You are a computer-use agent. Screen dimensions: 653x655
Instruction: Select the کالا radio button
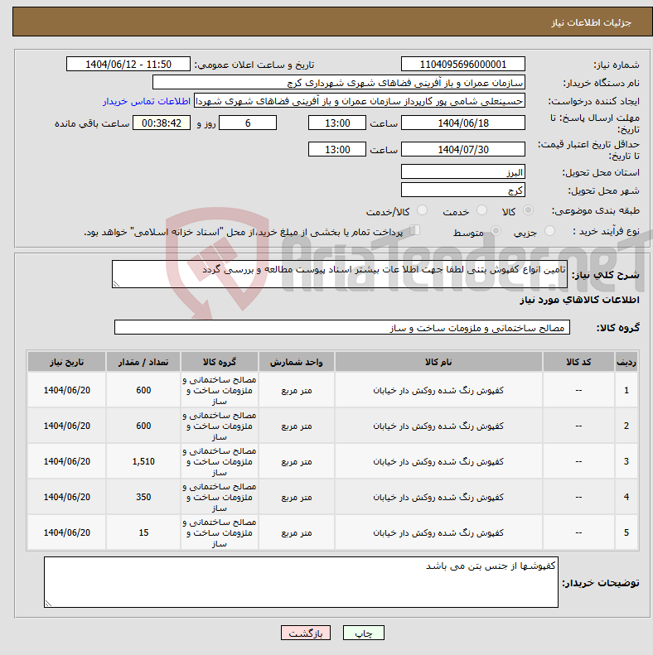click(529, 210)
